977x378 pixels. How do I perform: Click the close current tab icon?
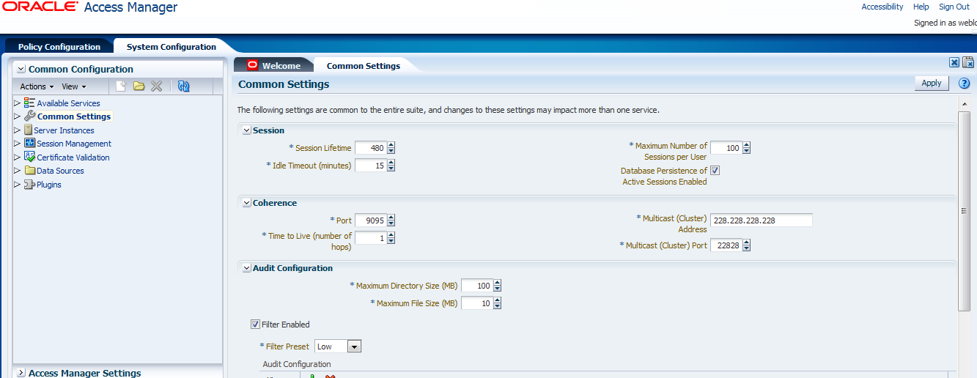point(954,63)
